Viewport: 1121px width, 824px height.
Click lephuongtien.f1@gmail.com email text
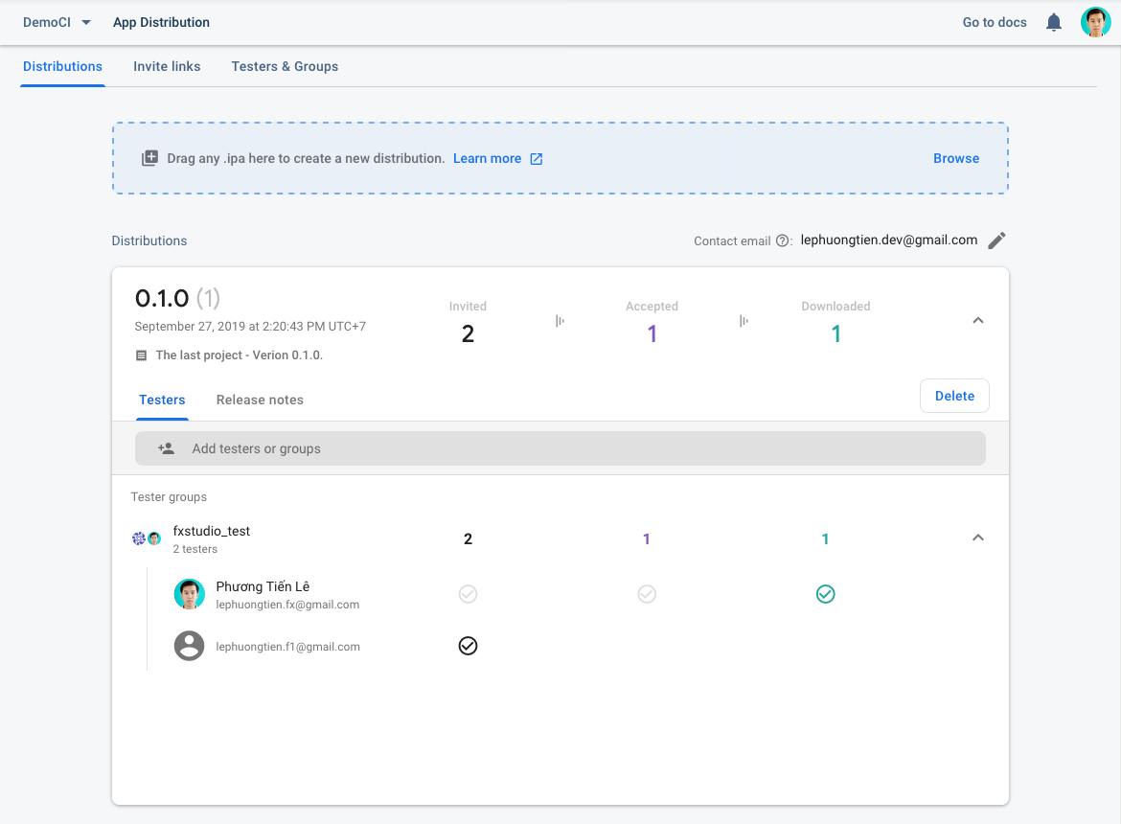[288, 647]
